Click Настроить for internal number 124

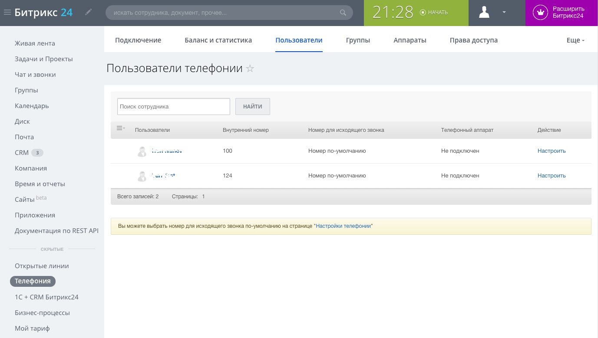[x=552, y=176]
